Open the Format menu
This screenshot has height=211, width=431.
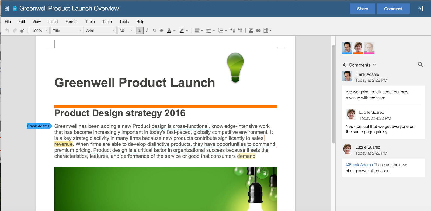pyautogui.click(x=71, y=22)
